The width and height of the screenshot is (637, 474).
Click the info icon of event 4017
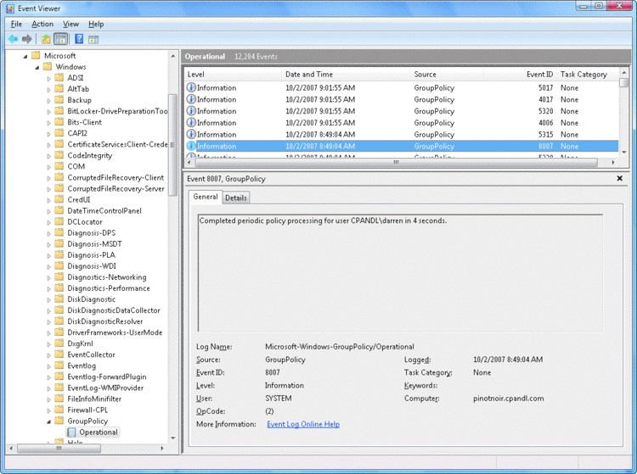pos(191,99)
